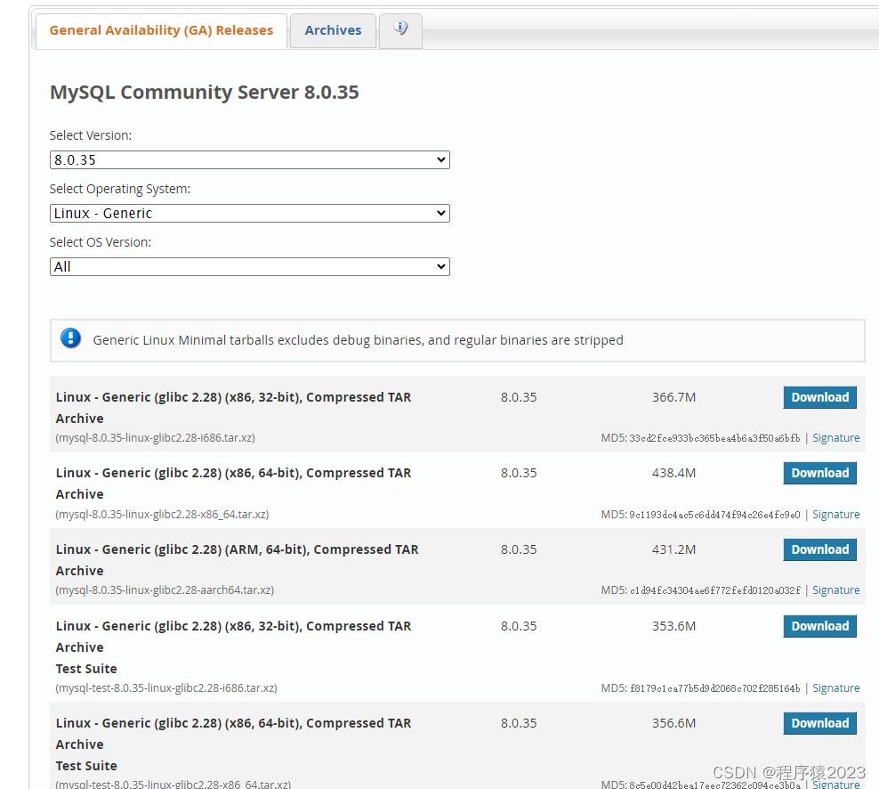Click the Select Version label
This screenshot has width=879, height=789.
(x=91, y=135)
